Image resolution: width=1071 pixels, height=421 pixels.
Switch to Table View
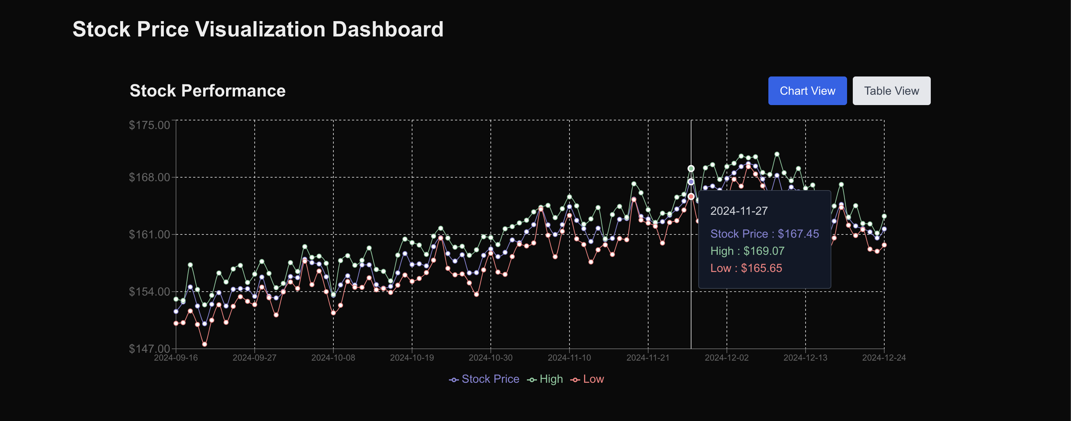[891, 90]
